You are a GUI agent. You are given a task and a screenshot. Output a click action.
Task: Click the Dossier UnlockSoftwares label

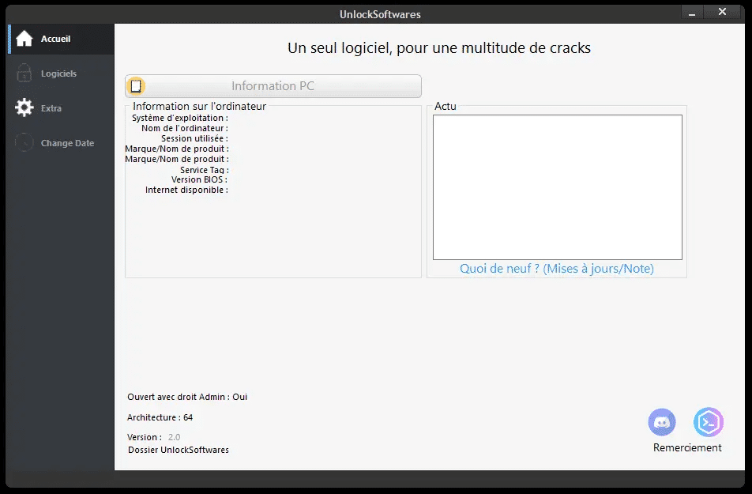[x=178, y=450]
